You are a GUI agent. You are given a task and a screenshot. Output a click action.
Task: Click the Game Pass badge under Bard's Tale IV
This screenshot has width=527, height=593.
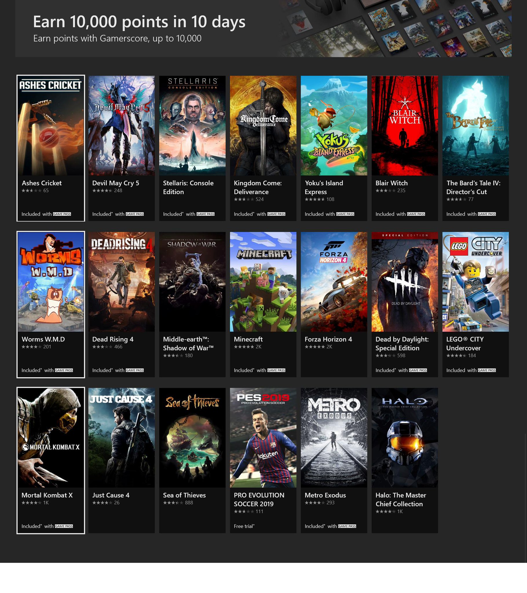point(487,214)
